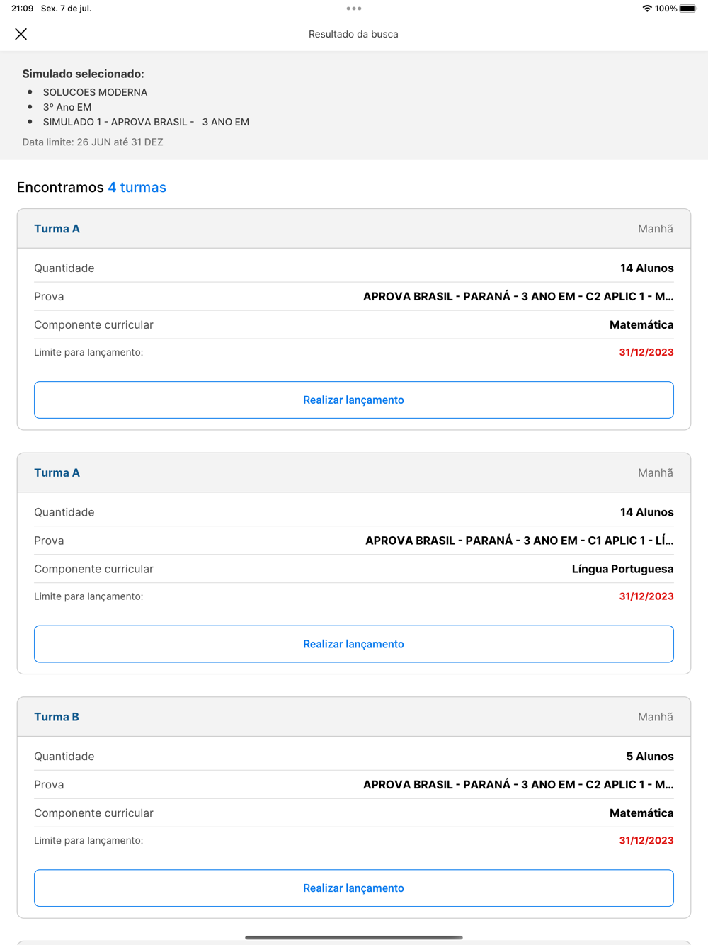Image resolution: width=708 pixels, height=945 pixels.
Task: Tap the 'Resultado da busca' title
Action: (x=353, y=34)
